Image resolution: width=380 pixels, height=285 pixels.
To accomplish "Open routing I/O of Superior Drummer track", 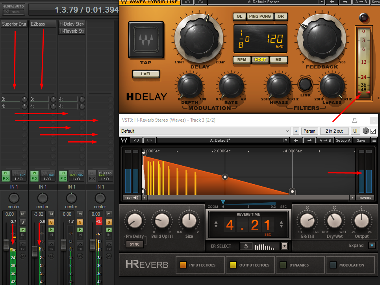I will point(19,176).
